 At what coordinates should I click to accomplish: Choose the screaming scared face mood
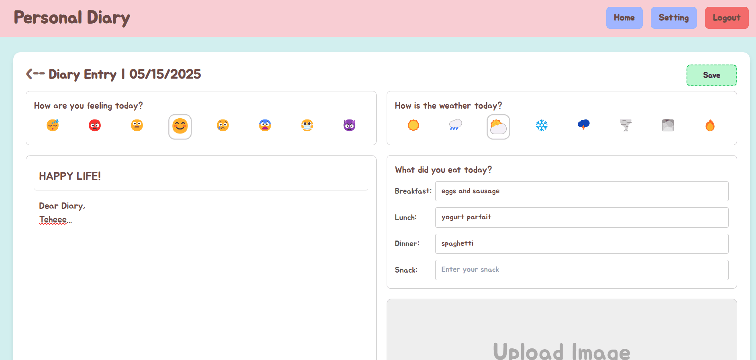pos(265,125)
